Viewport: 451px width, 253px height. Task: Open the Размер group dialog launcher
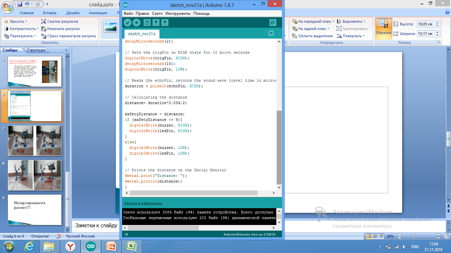point(438,42)
